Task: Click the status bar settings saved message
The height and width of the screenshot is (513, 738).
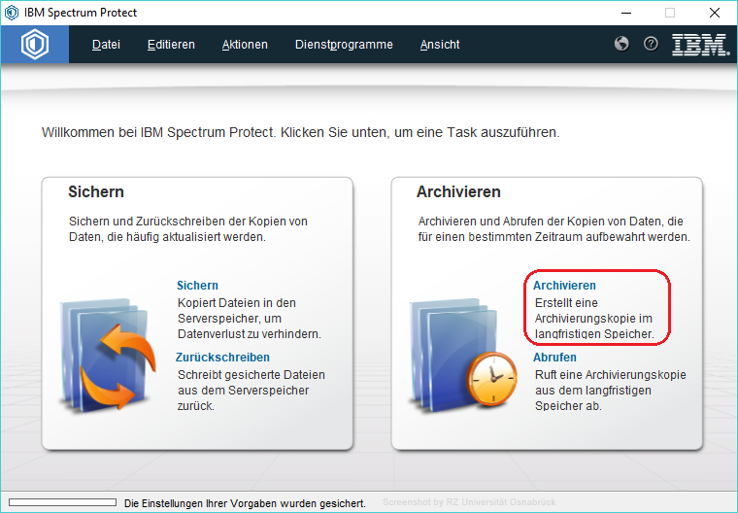Action: click(245, 503)
